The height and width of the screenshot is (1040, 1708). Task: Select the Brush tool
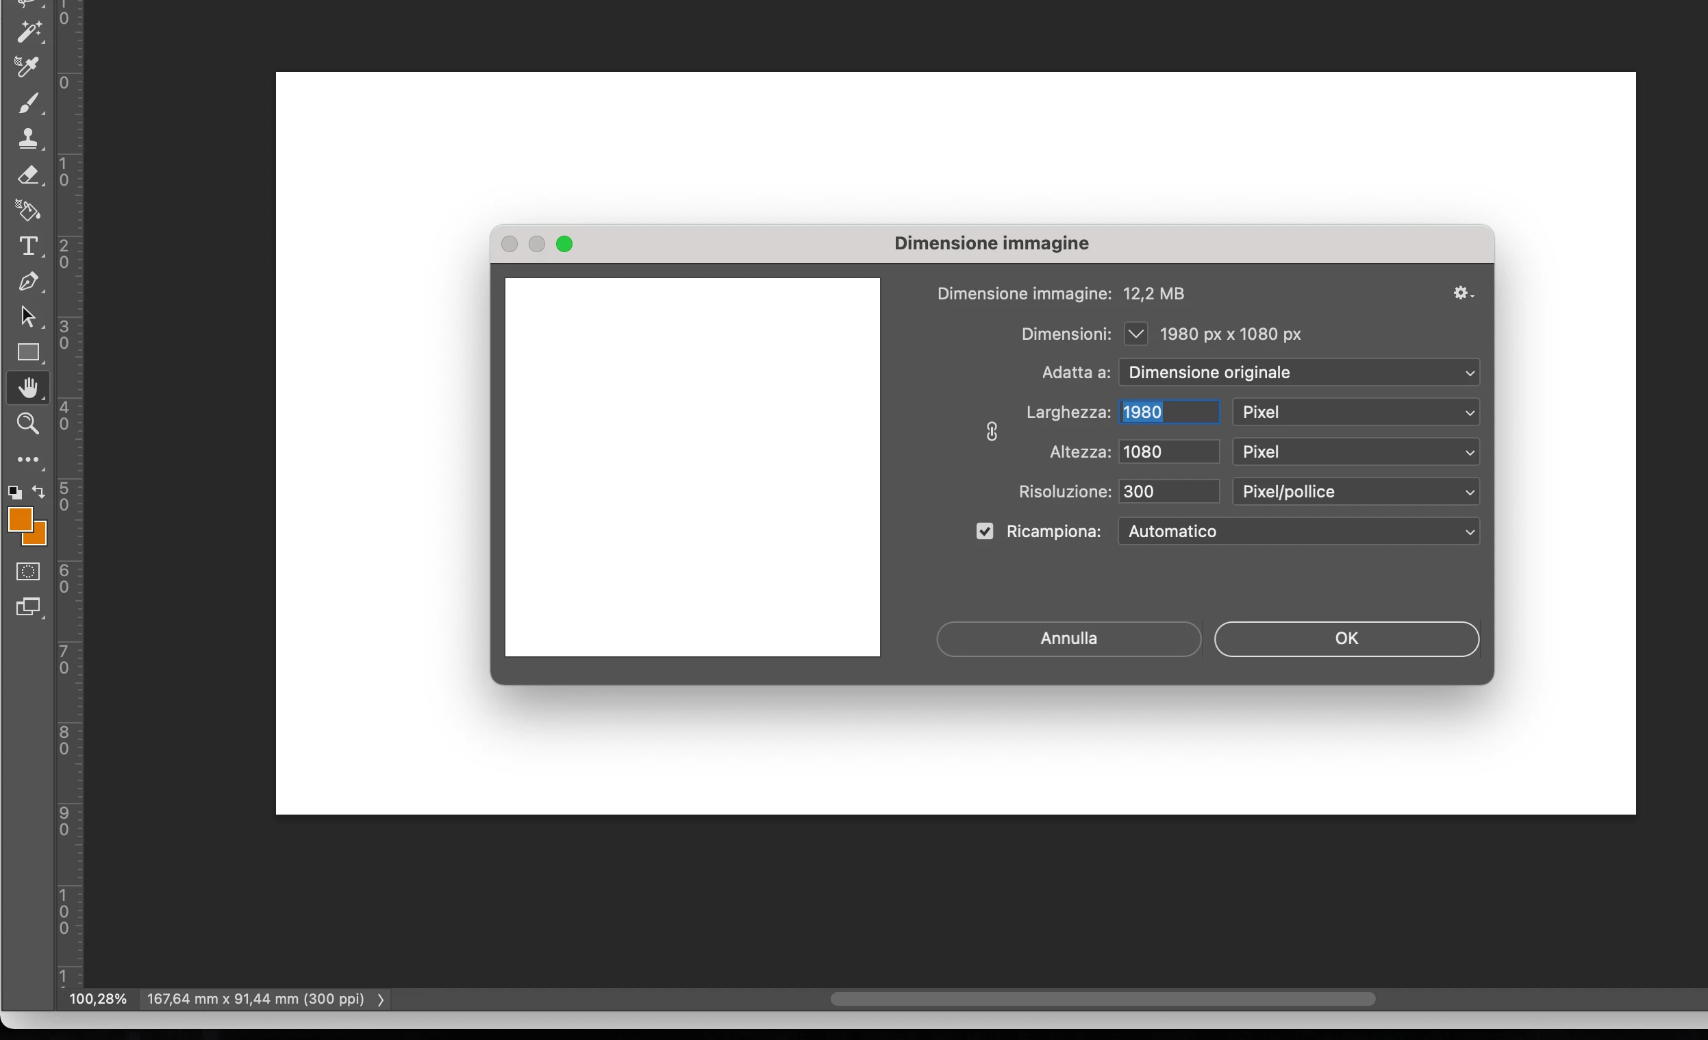[x=27, y=103]
